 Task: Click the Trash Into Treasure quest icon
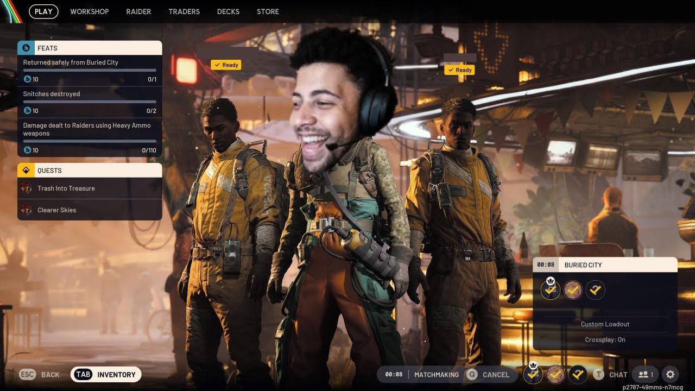[26, 188]
